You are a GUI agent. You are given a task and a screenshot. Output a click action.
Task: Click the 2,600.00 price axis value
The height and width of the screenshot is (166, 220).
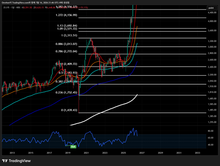click(212, 60)
